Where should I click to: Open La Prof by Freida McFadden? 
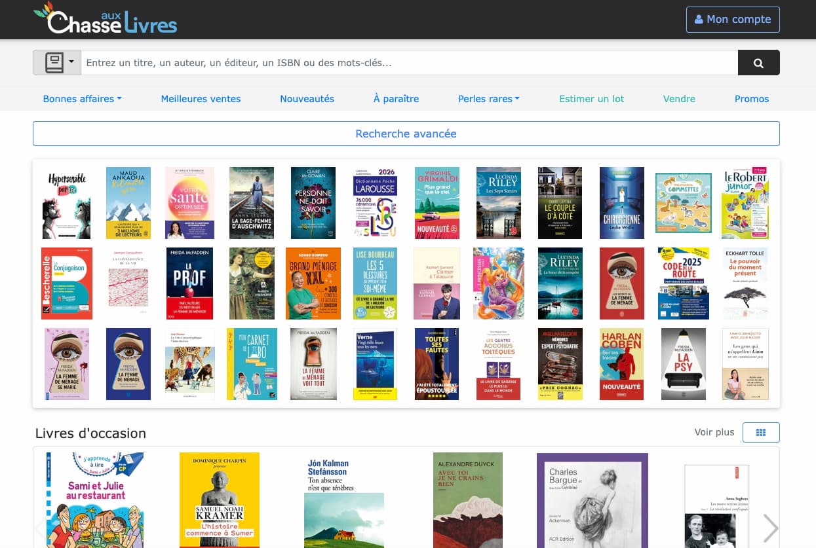[190, 283]
